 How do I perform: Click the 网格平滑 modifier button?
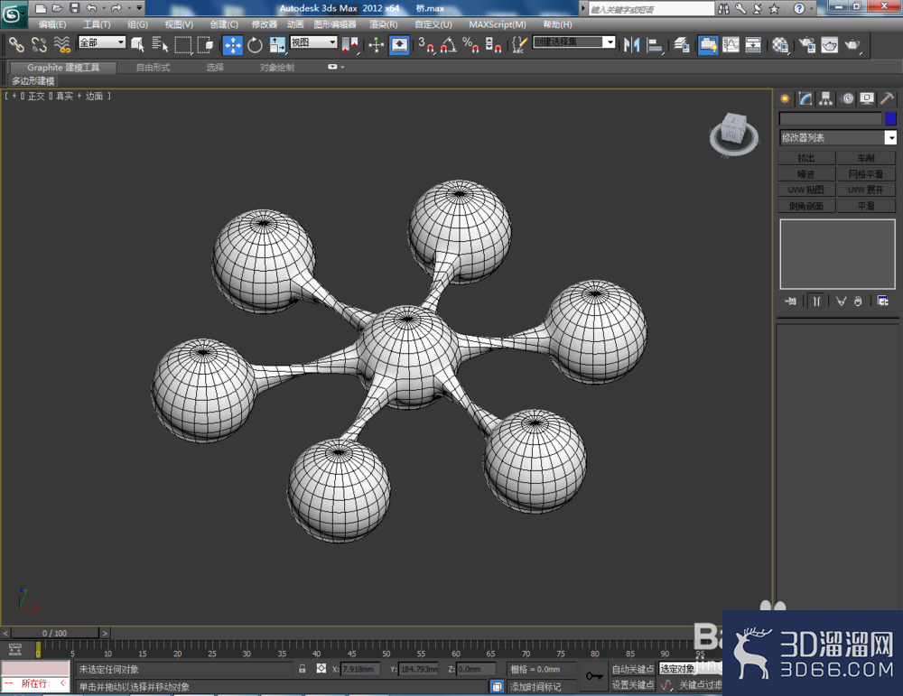click(866, 174)
